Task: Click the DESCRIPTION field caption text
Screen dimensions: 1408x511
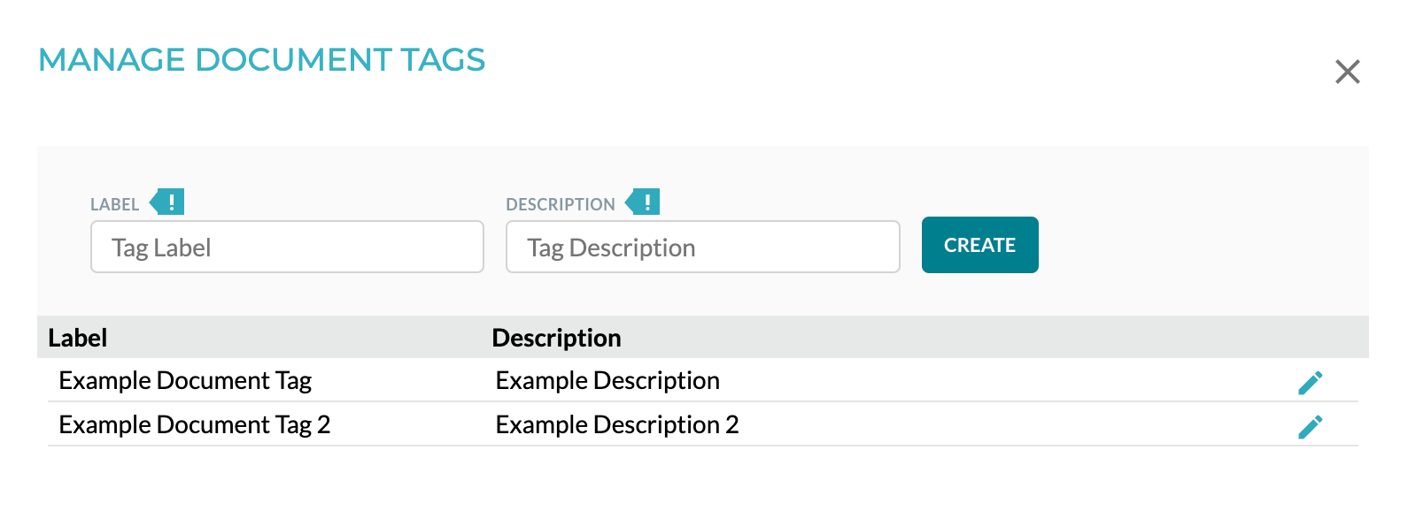Action: (560, 205)
